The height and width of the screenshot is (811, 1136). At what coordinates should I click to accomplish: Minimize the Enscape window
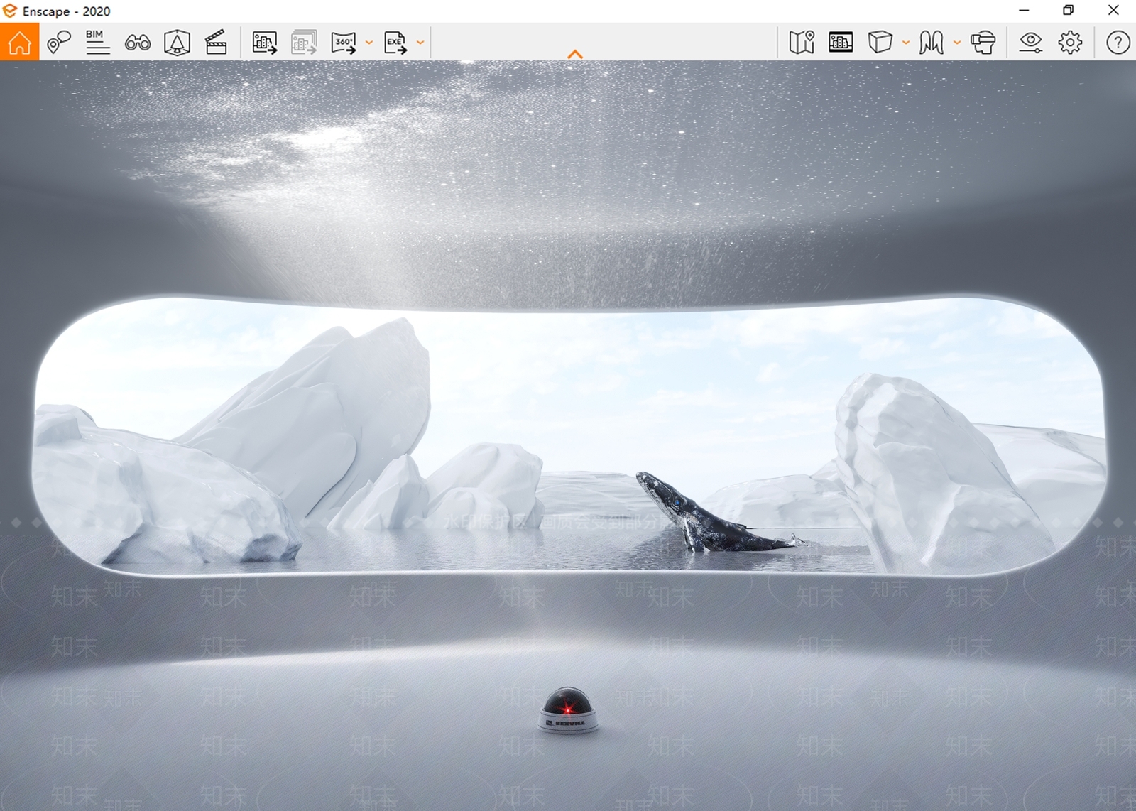coord(1024,10)
